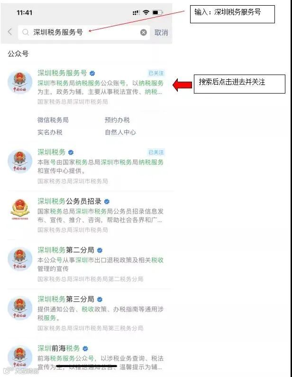The width and height of the screenshot is (292, 377).
Task: Tap verified badge next to 深圳税务服务号
Action: click(92, 73)
